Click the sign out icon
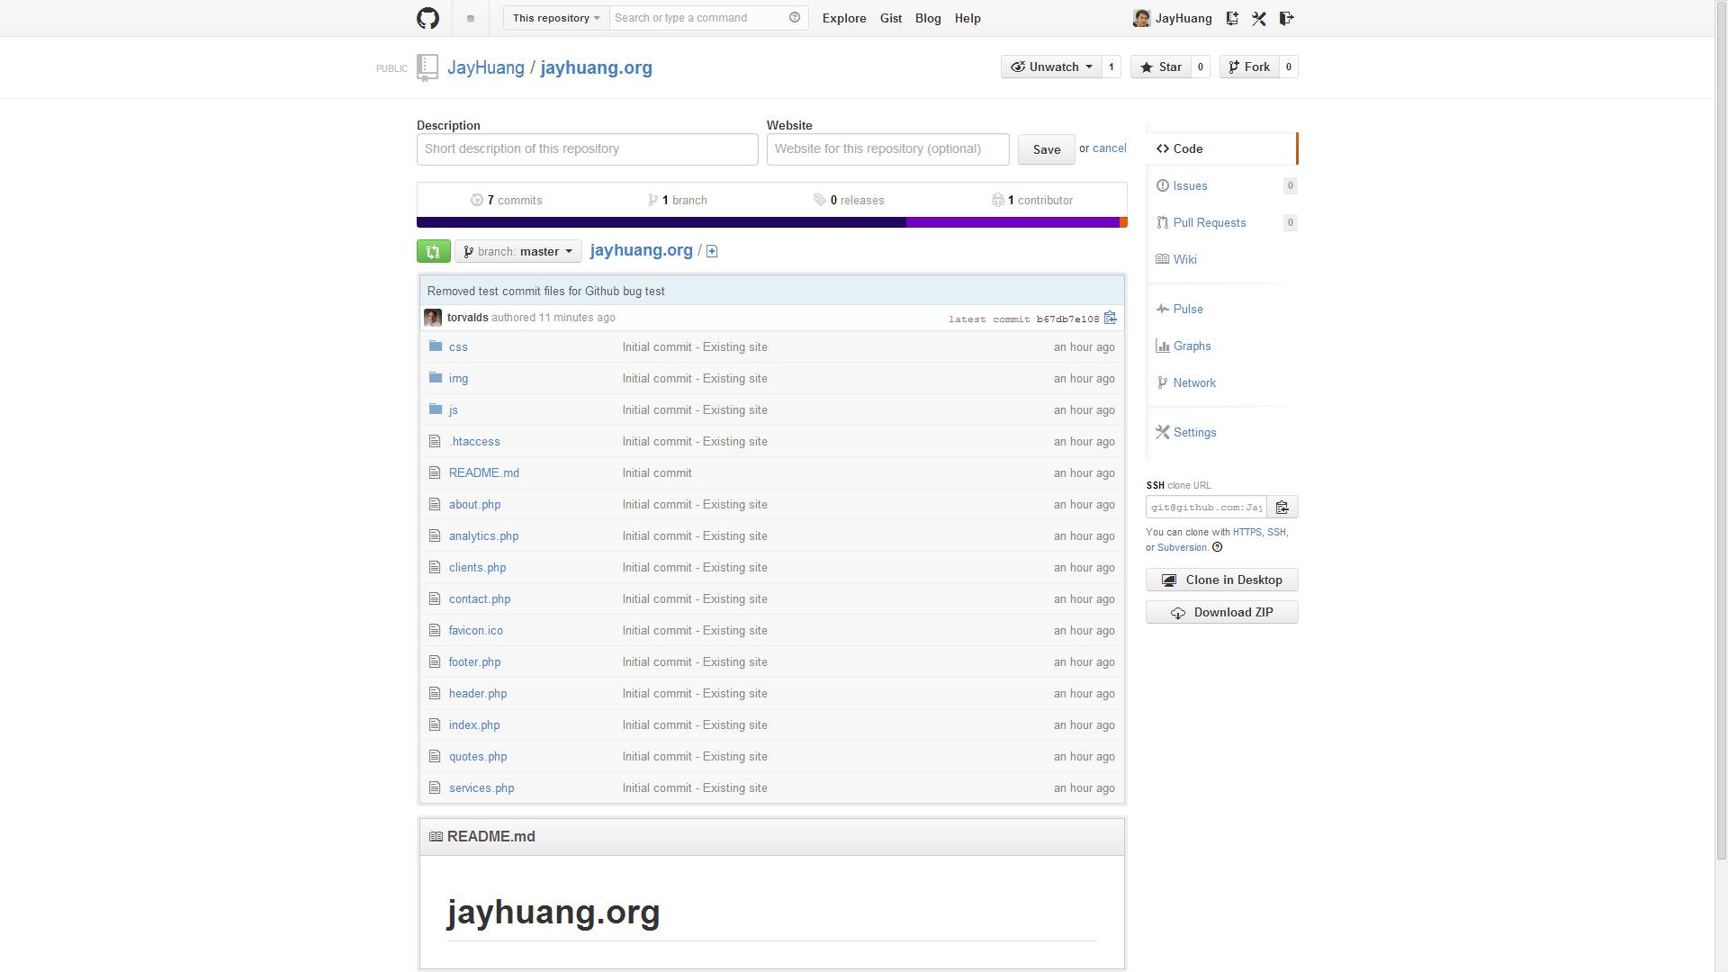1728x972 pixels. (x=1286, y=18)
